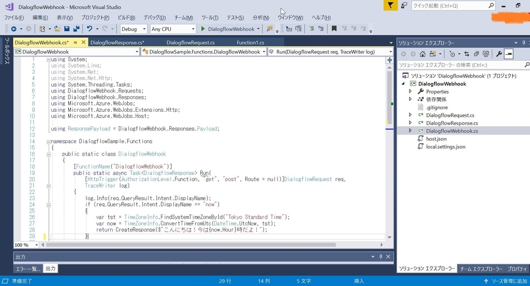Image resolution: width=530 pixels, height=286 pixels.
Task: Click Collapse All icon in Solution Explorer
Action: [x=476, y=54]
